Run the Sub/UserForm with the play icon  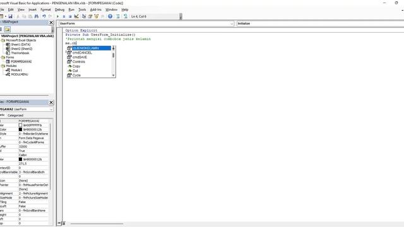[x=57, y=16]
